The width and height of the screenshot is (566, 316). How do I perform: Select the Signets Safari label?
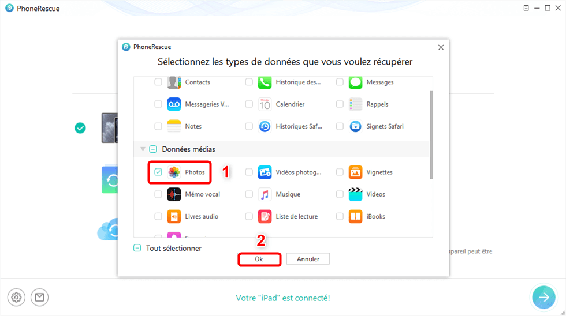pos(385,126)
